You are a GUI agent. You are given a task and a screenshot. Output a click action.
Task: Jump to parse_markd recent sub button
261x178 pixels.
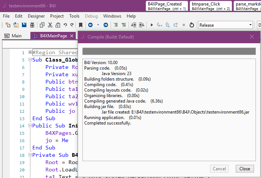tap(247, 6)
